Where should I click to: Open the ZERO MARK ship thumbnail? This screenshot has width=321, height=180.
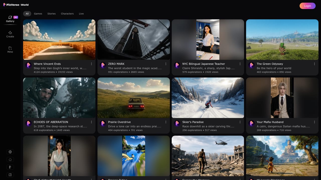(134, 39)
